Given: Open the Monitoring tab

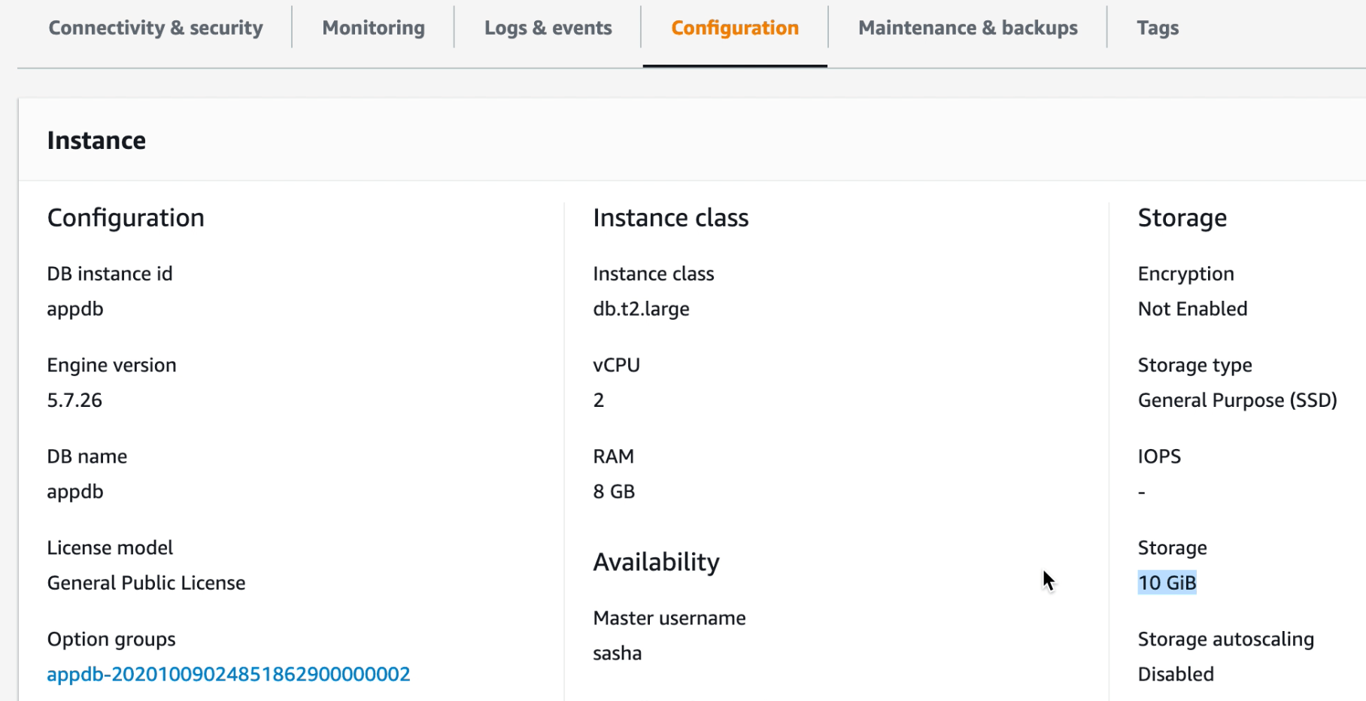Looking at the screenshot, I should click(372, 28).
